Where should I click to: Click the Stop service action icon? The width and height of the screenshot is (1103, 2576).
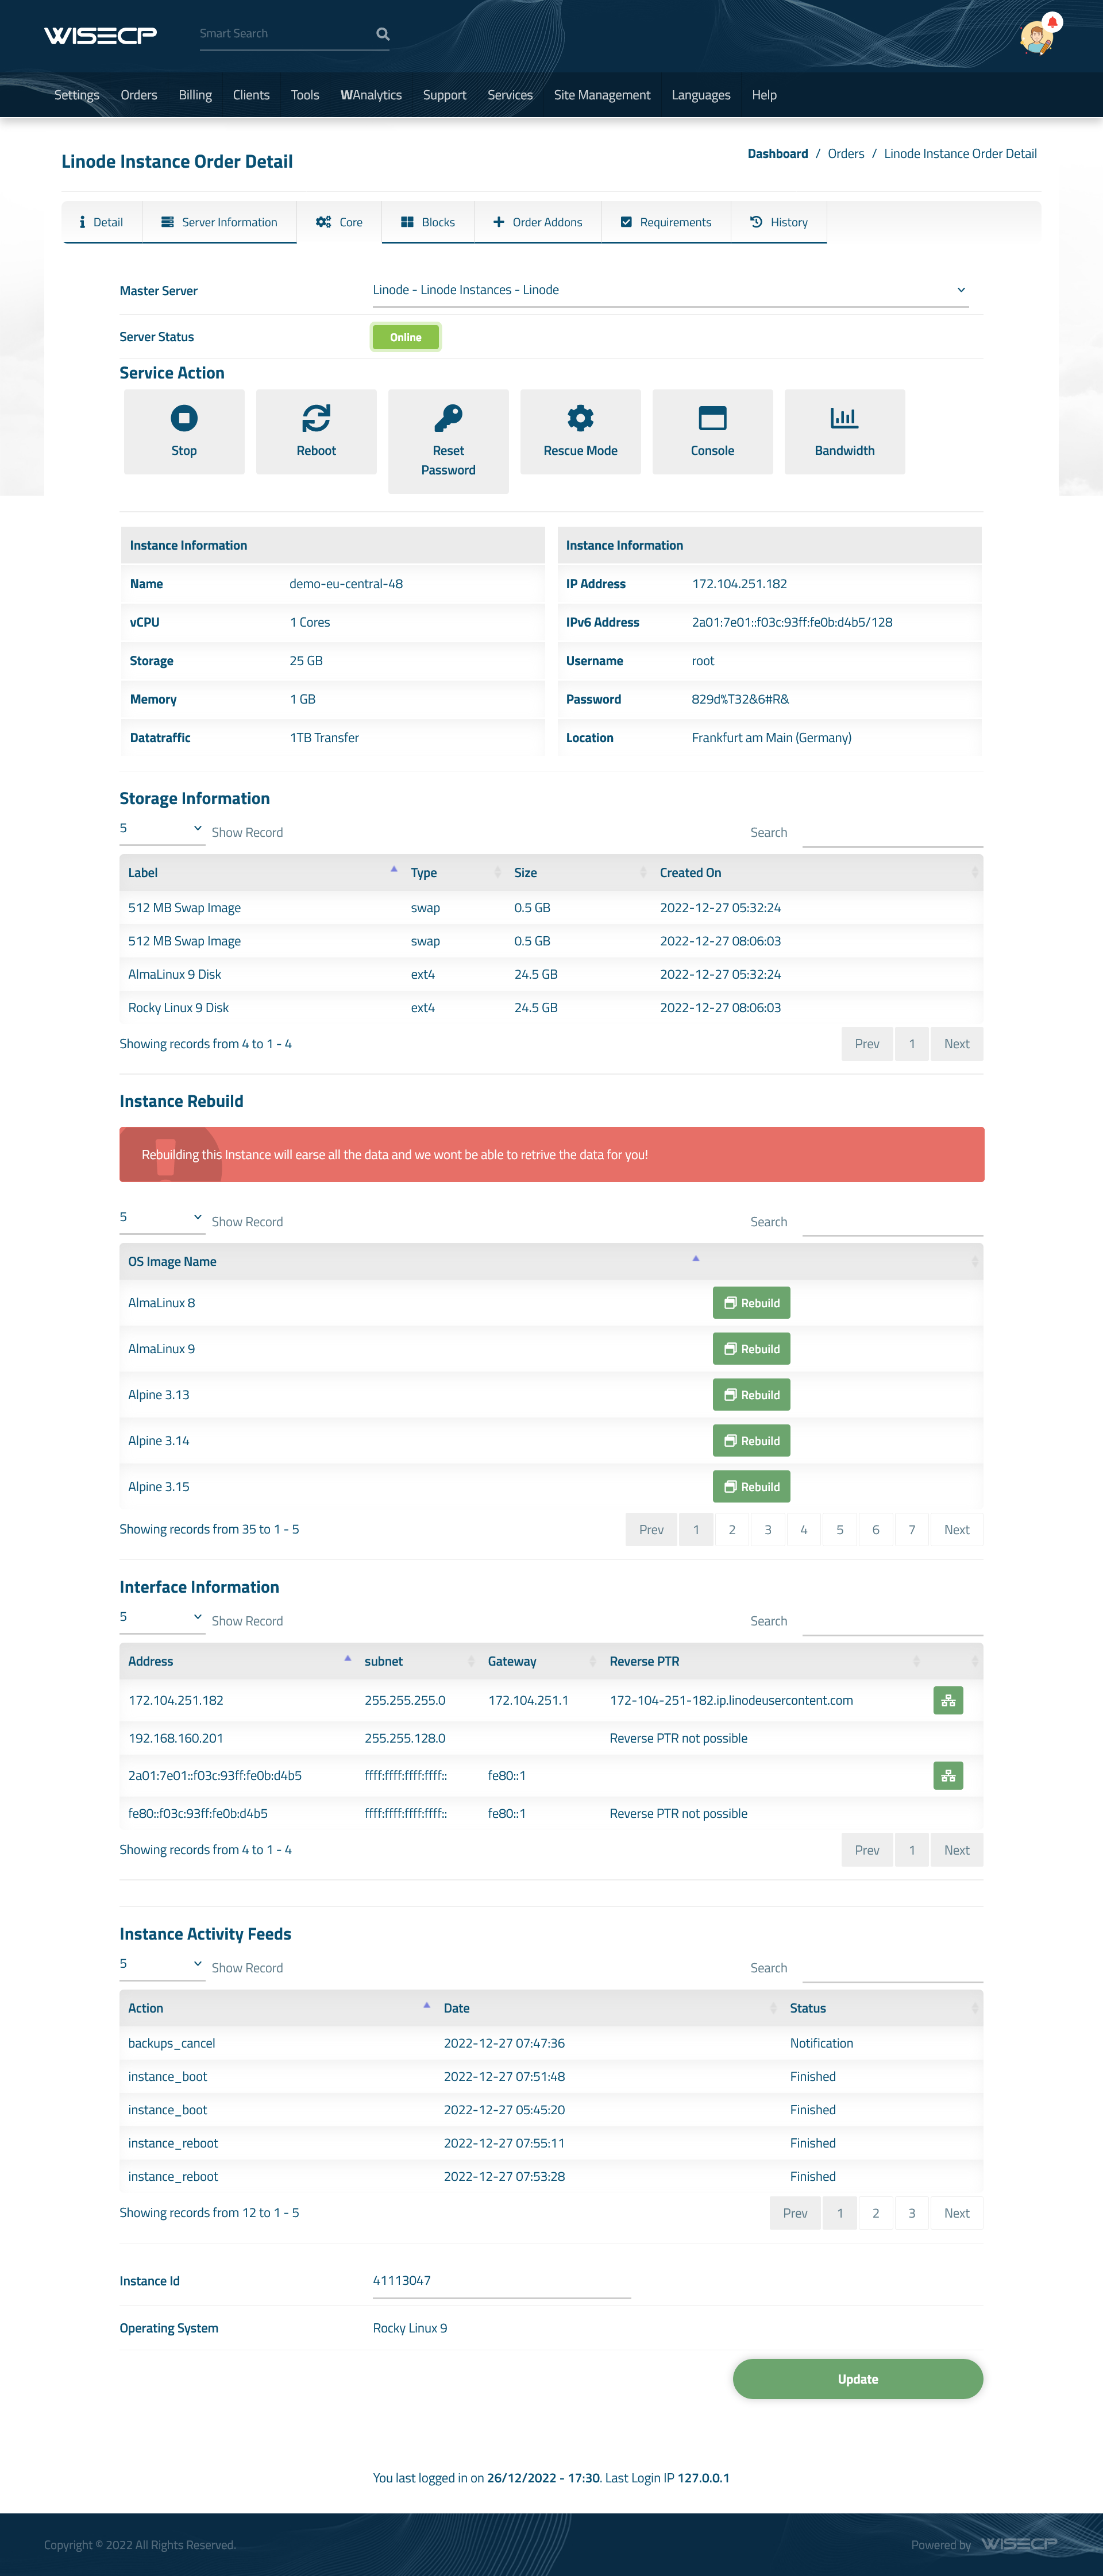184,417
